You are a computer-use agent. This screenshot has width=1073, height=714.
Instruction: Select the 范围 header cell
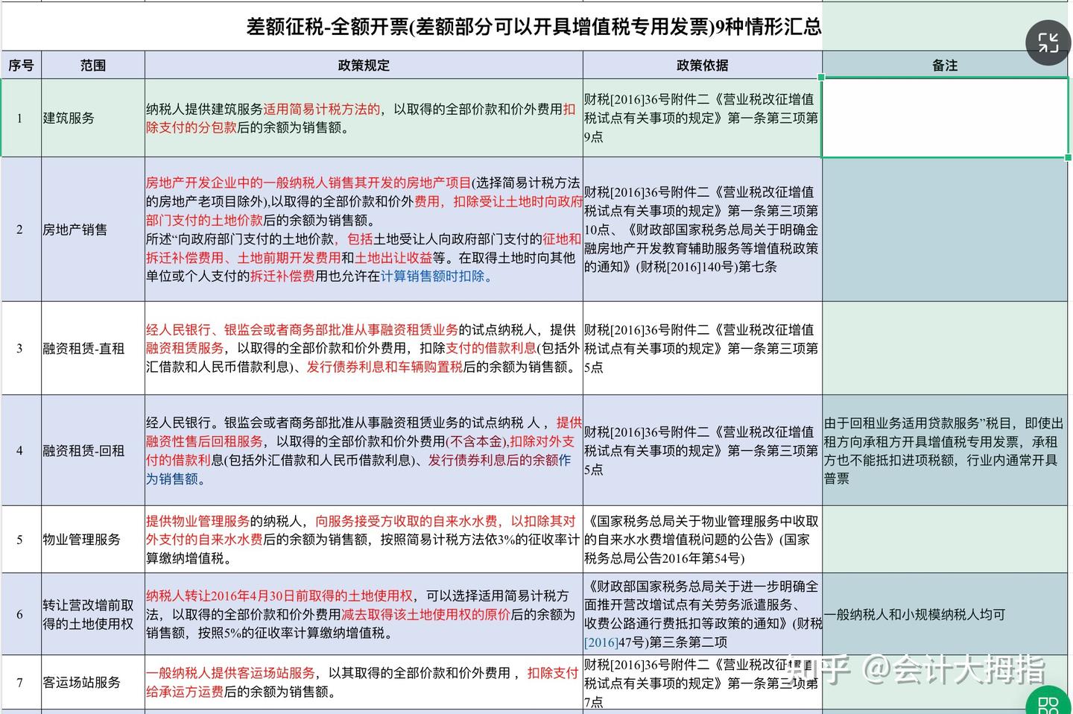(x=93, y=66)
